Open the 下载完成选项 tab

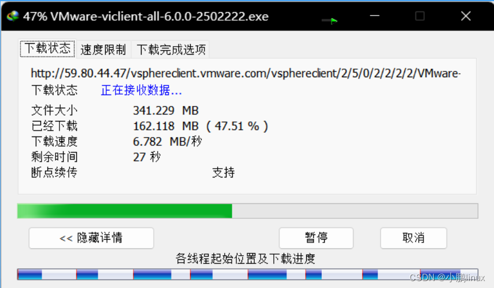(171, 50)
